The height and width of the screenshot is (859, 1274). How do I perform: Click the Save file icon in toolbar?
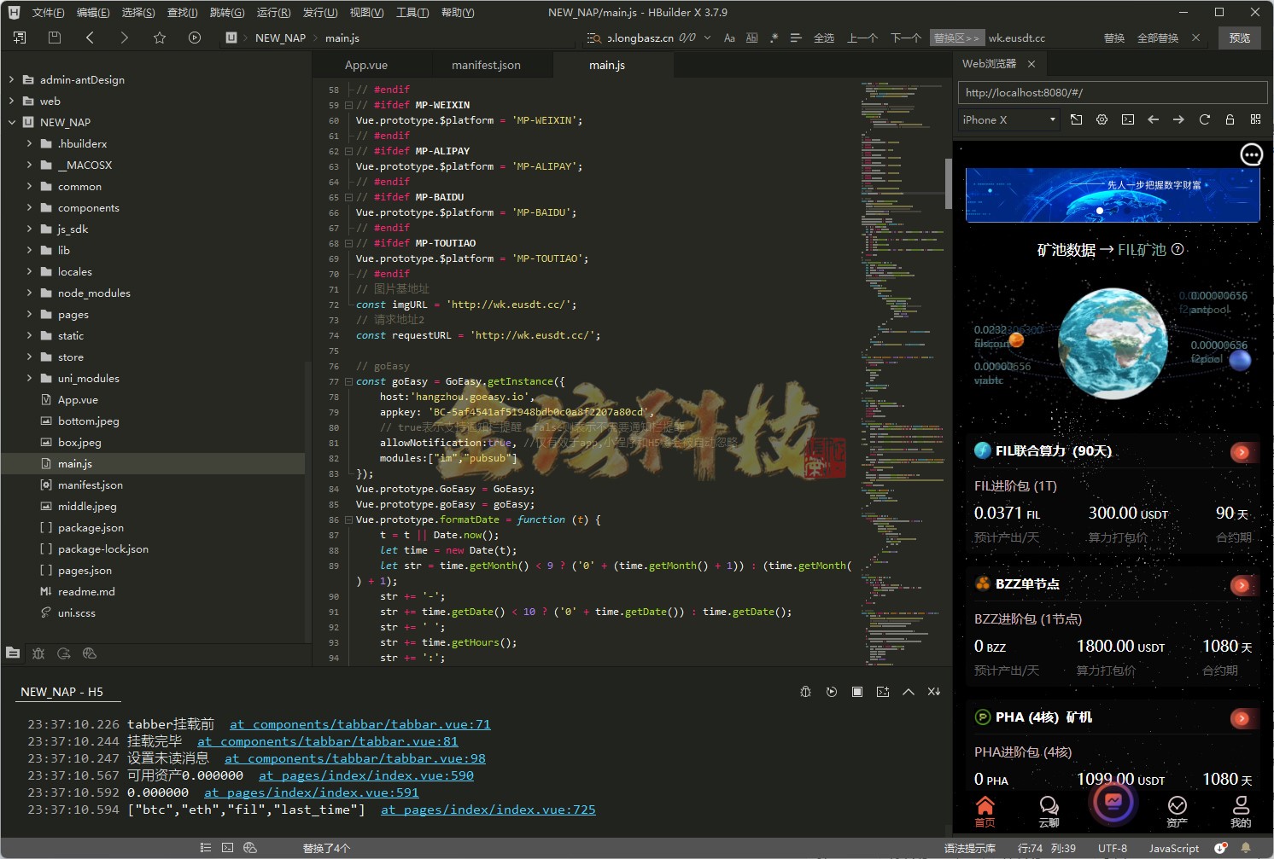[55, 38]
